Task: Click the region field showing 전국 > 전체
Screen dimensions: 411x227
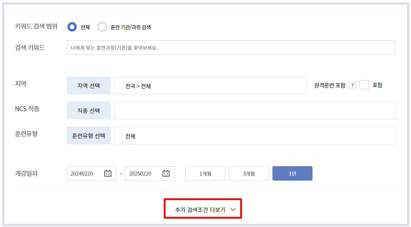Action: tap(211, 85)
